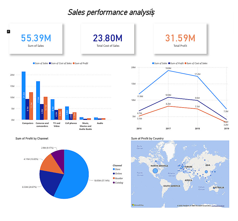The width and height of the screenshot is (238, 221).
Task: Click the 2.9M (9.17%) pie data label
Action: (x=47, y=148)
